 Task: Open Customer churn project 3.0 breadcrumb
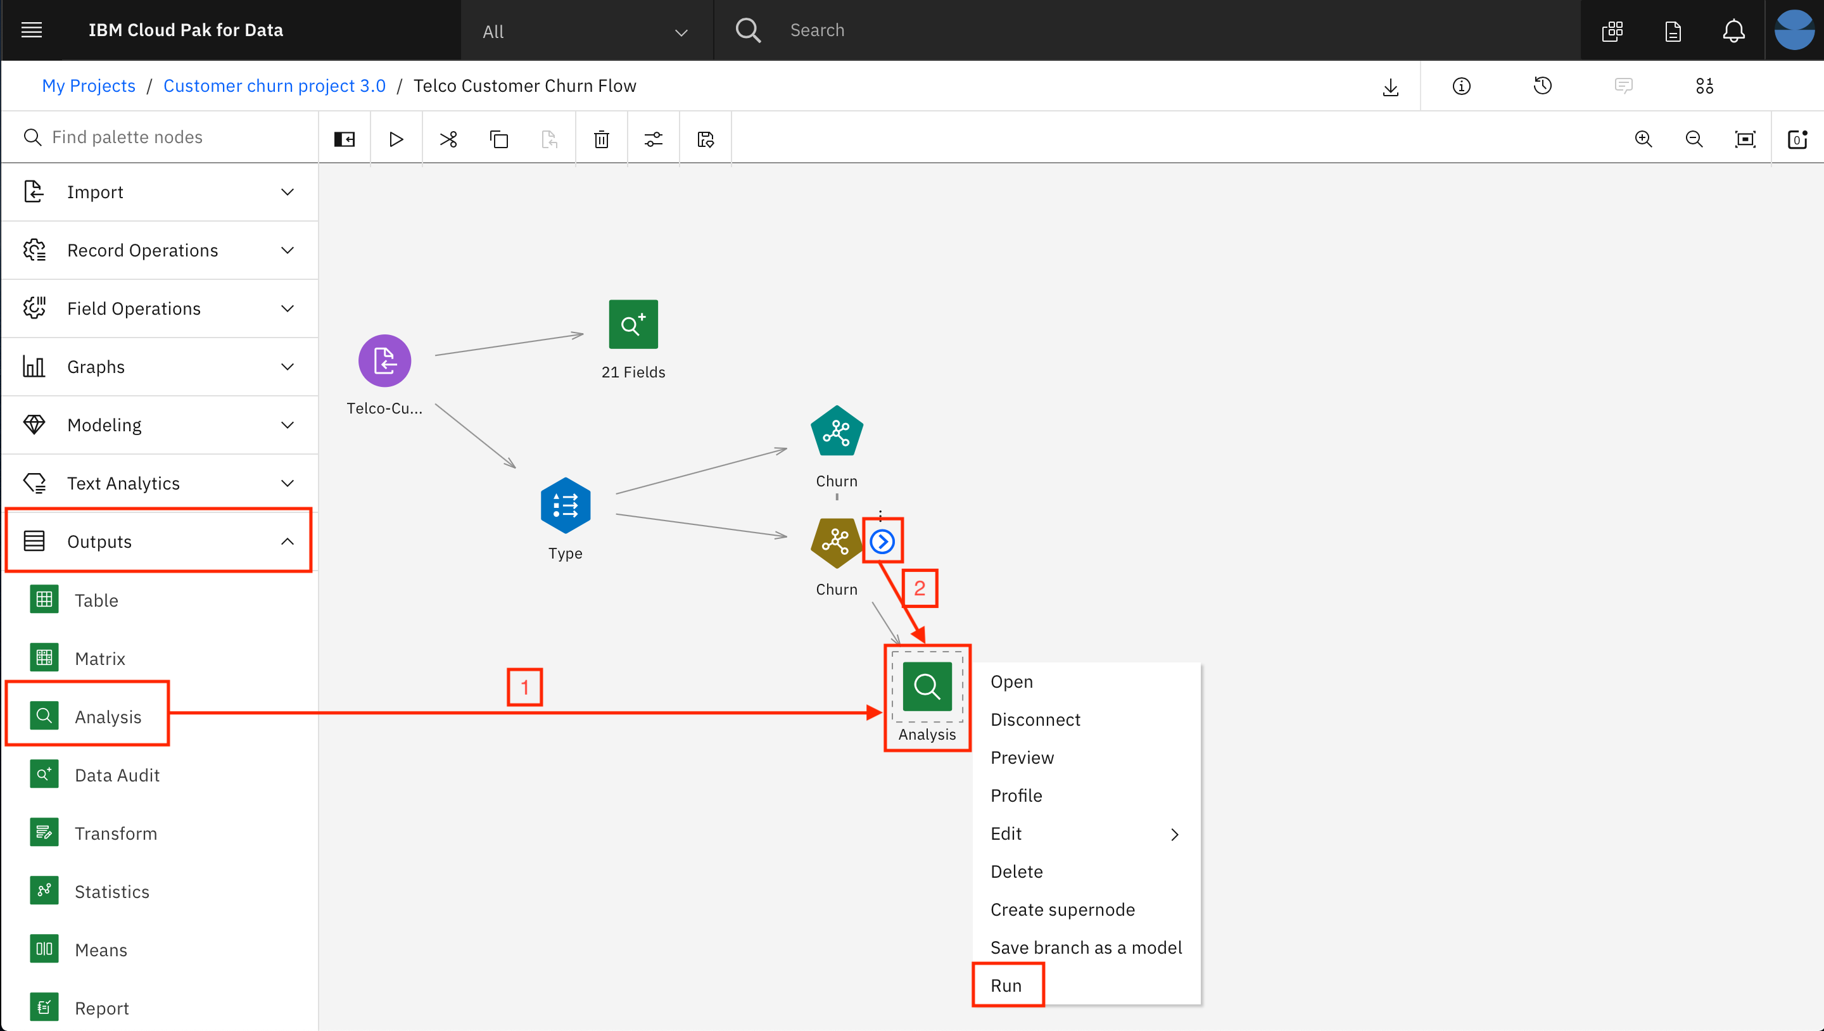(x=274, y=85)
